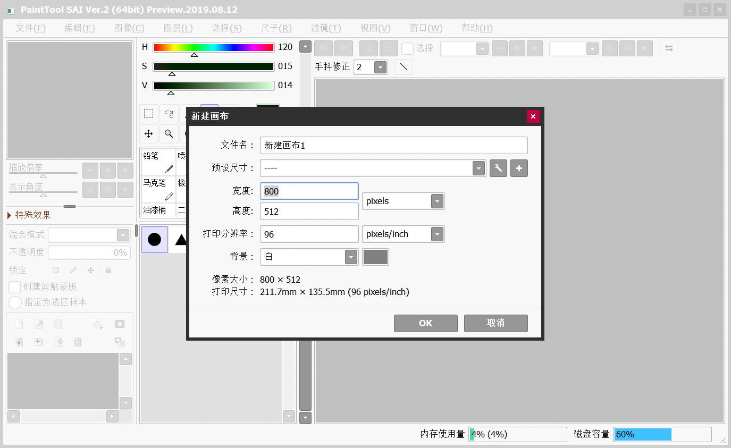Open toolbar rotation angle dropdown
This screenshot has height=448, width=731.
(592, 49)
